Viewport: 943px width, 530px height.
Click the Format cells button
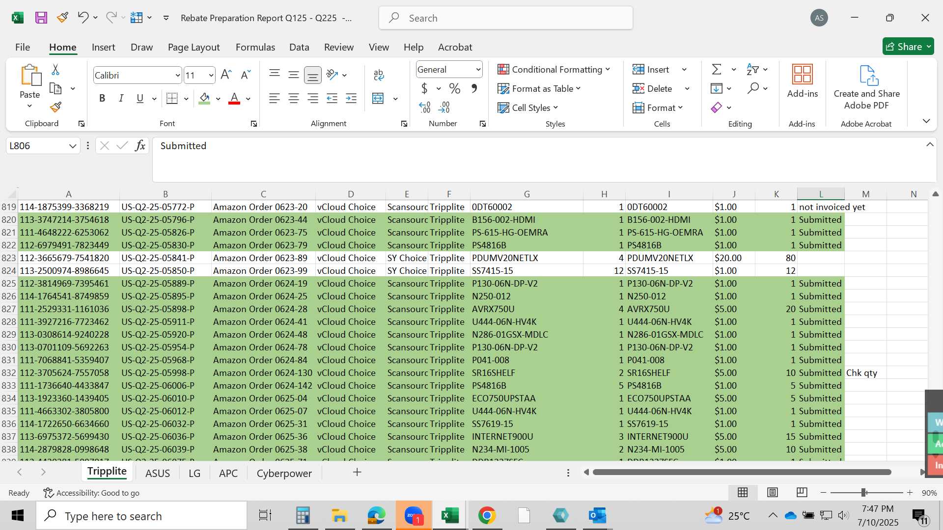pyautogui.click(x=658, y=108)
